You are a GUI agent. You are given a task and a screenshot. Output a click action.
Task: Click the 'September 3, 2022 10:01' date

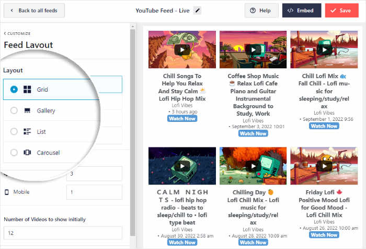pyautogui.click(x=258, y=127)
